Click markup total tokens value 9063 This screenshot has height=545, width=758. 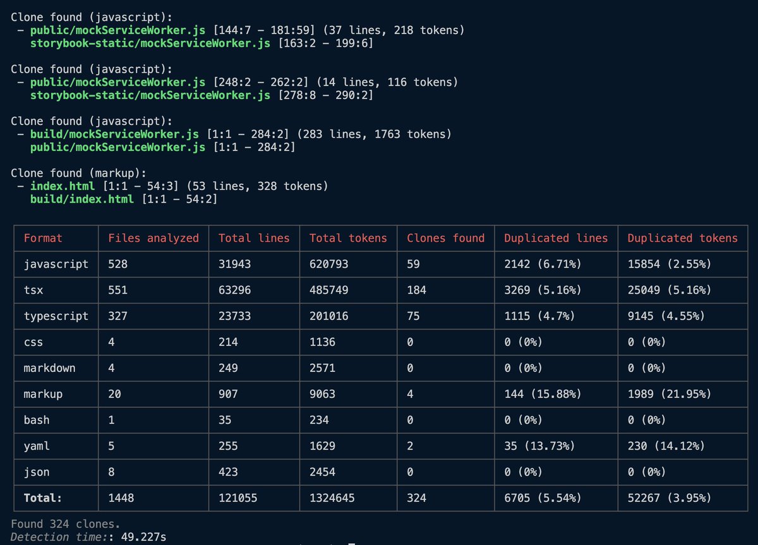(x=322, y=394)
